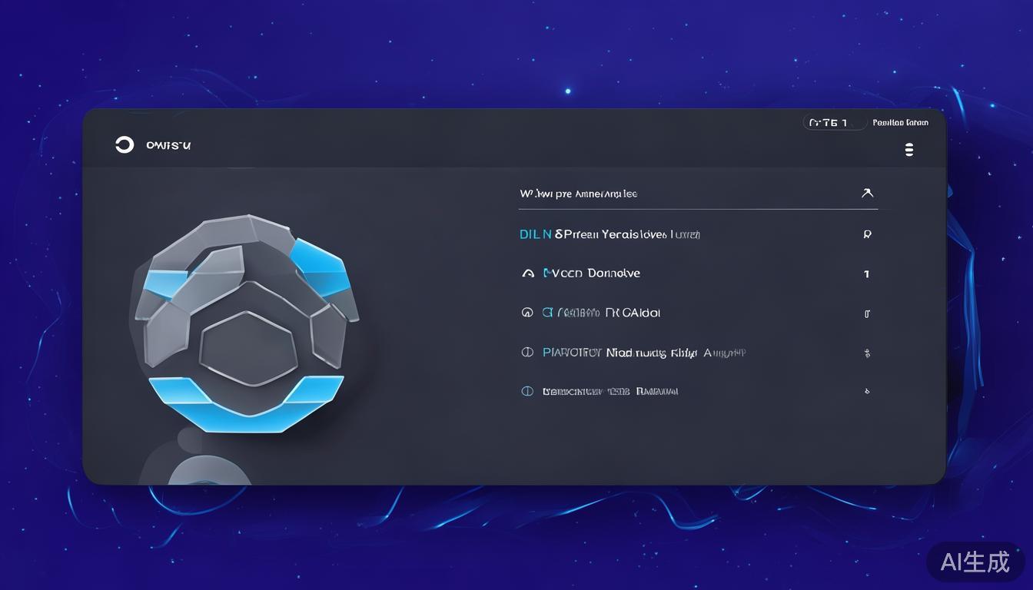
Task: Click the top-right text link in header
Action: click(900, 123)
